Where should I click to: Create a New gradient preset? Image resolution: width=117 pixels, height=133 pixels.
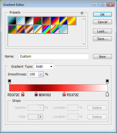102,57
